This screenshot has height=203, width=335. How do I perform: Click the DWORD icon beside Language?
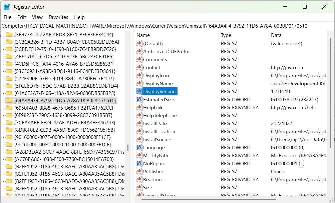[x=139, y=148]
